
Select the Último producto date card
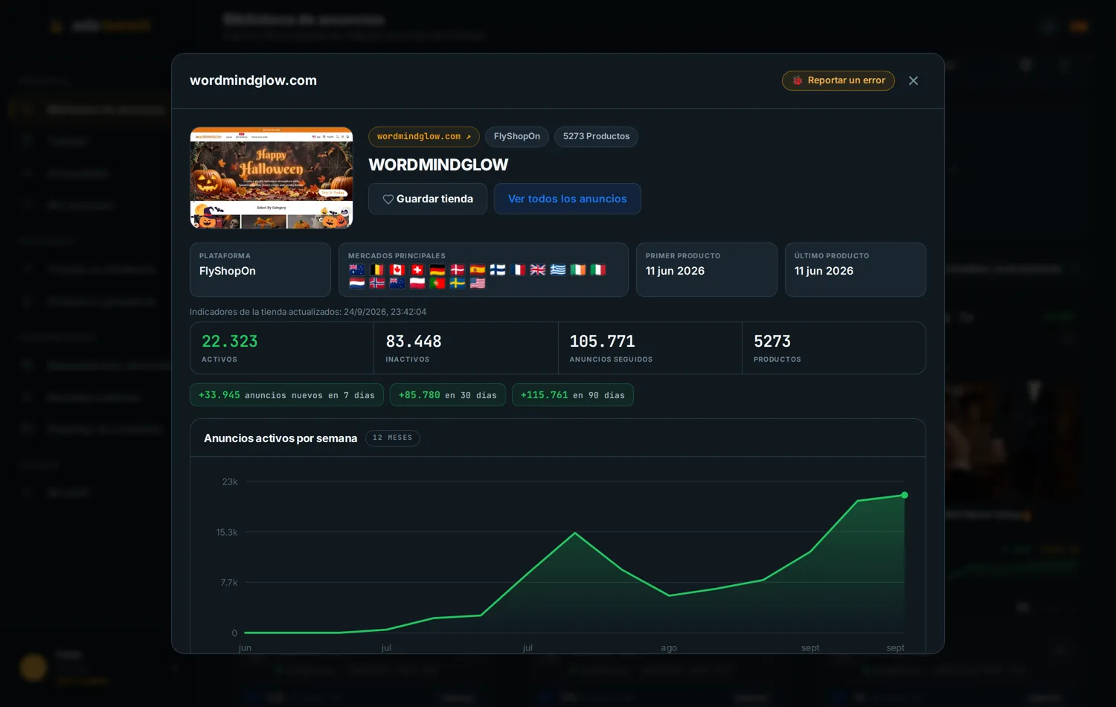[856, 269]
